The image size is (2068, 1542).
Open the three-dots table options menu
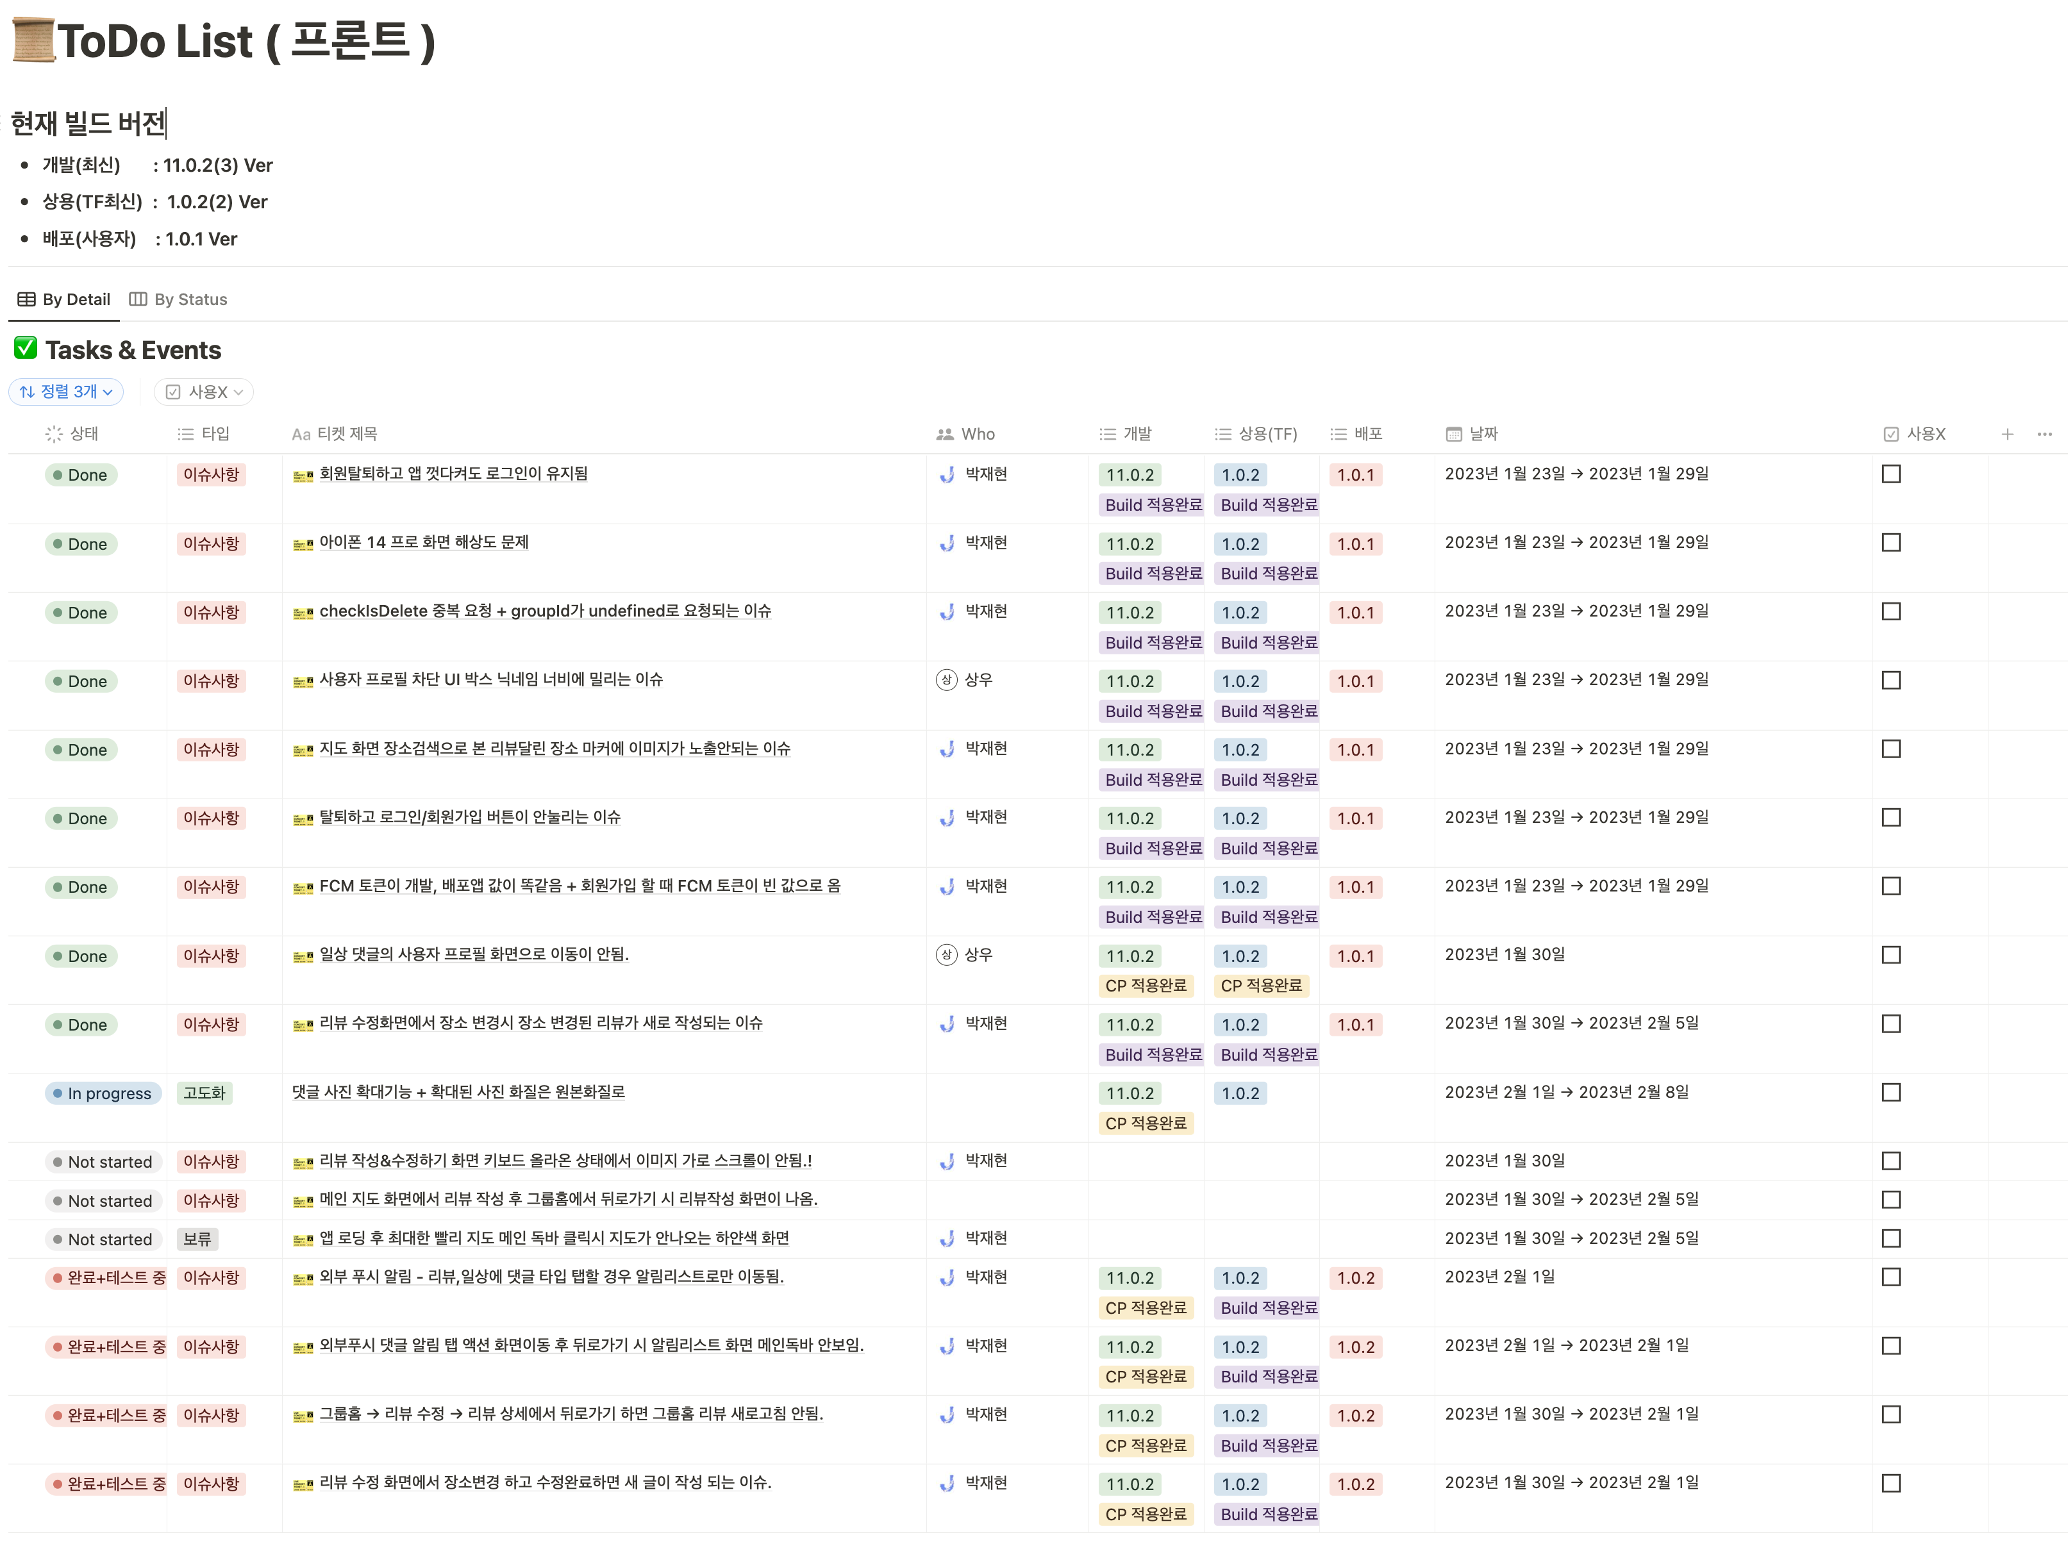pyautogui.click(x=2044, y=434)
